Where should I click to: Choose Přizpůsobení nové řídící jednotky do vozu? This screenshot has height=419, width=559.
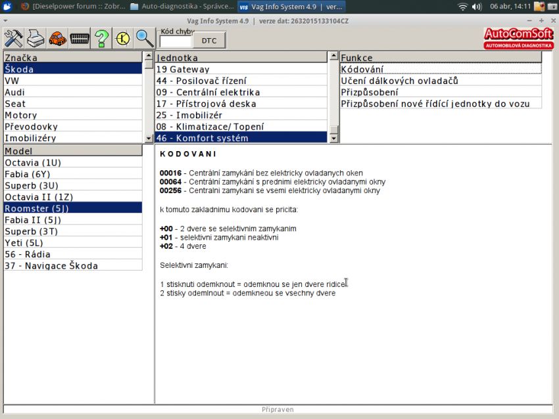click(441, 104)
